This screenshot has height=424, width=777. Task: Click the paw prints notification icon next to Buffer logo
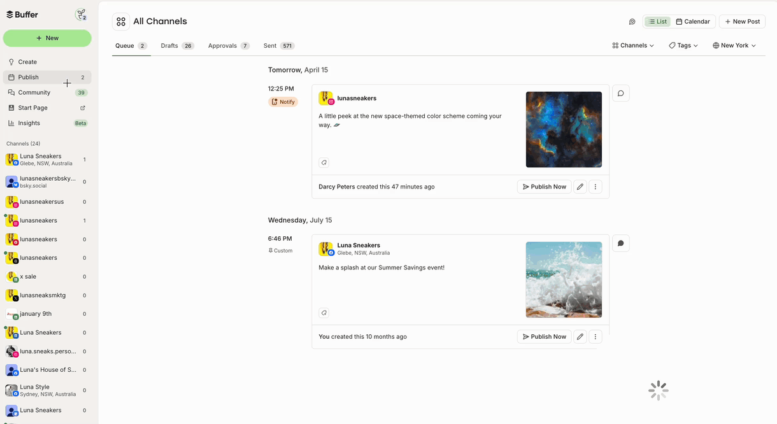(x=81, y=13)
